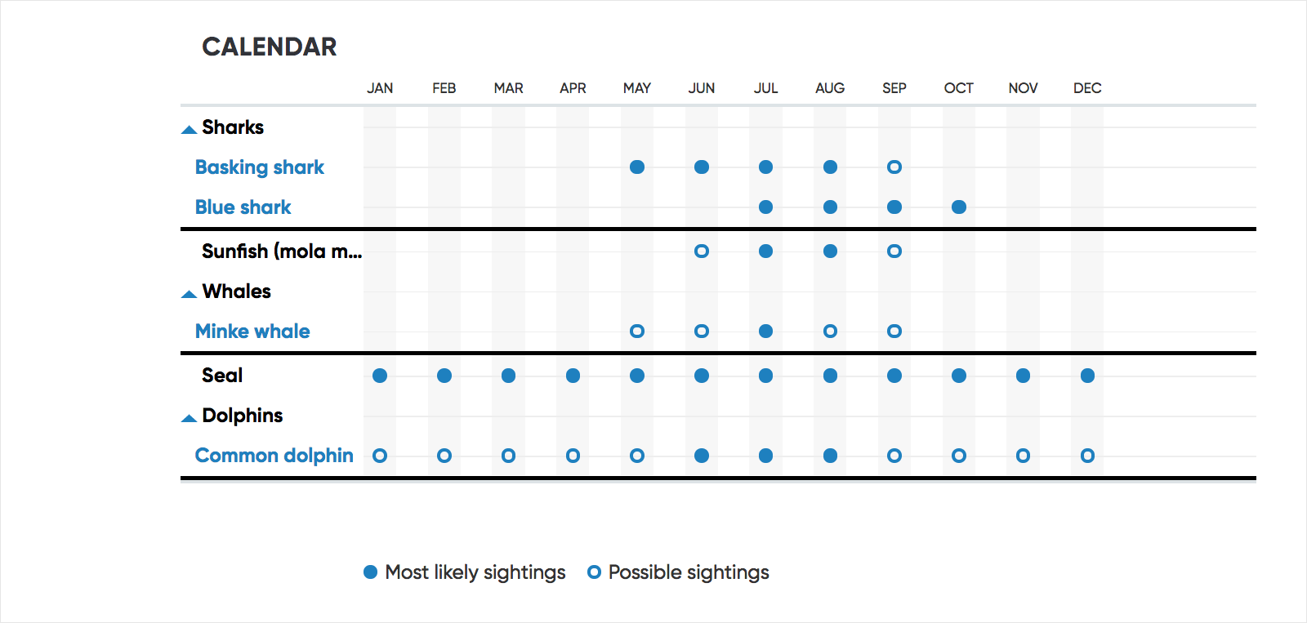
Task: Open the Blue shark link
Action: [x=243, y=207]
